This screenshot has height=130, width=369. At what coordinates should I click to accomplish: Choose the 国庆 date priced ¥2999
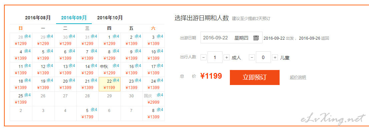coord(154,99)
